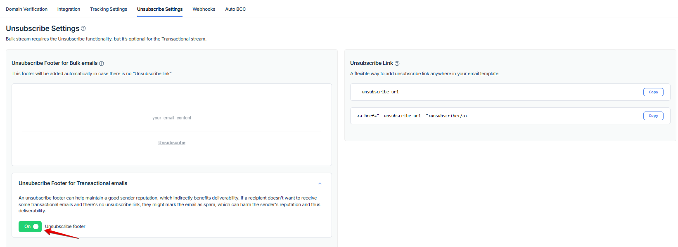Click "Unsubscribe Footer for Transactional emails" header
The height and width of the screenshot is (247, 678).
pyautogui.click(x=73, y=183)
